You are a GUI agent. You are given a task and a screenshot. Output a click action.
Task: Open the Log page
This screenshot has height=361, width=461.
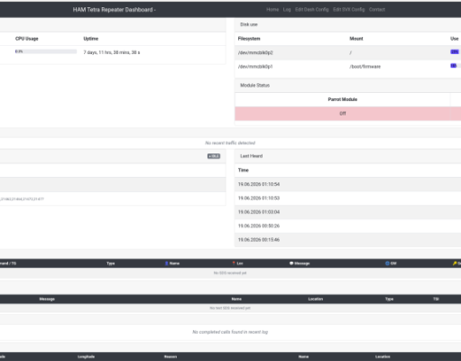coord(287,10)
